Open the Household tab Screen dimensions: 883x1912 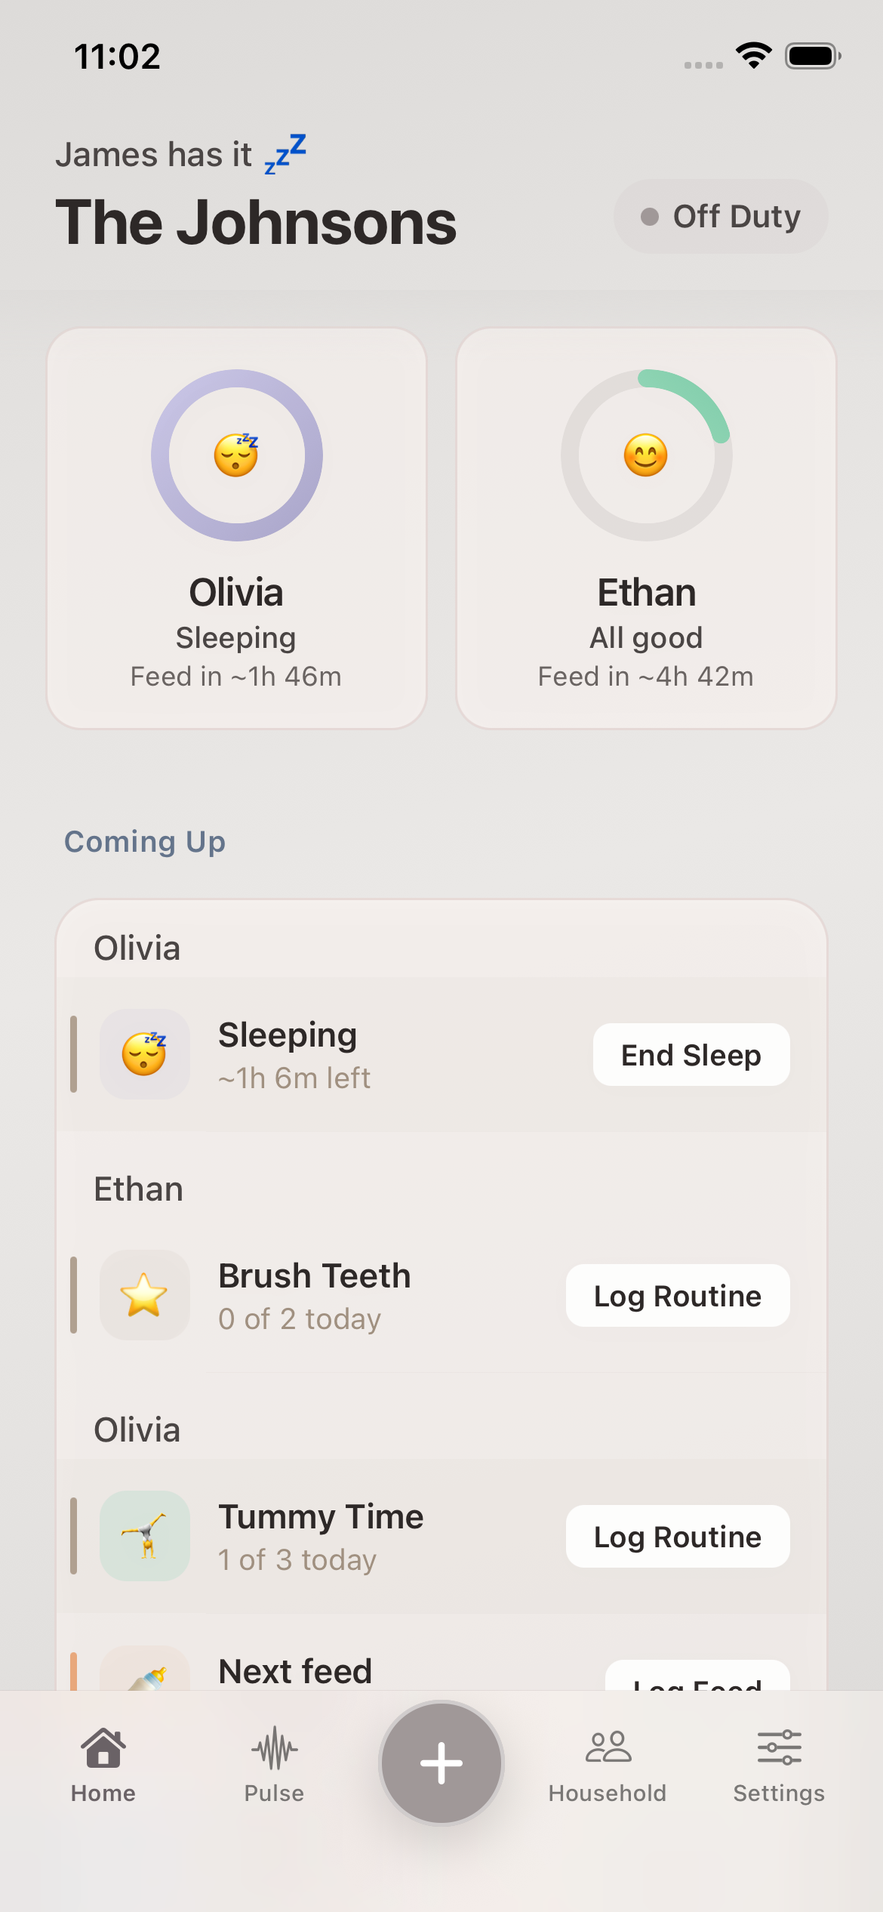coord(608,1765)
